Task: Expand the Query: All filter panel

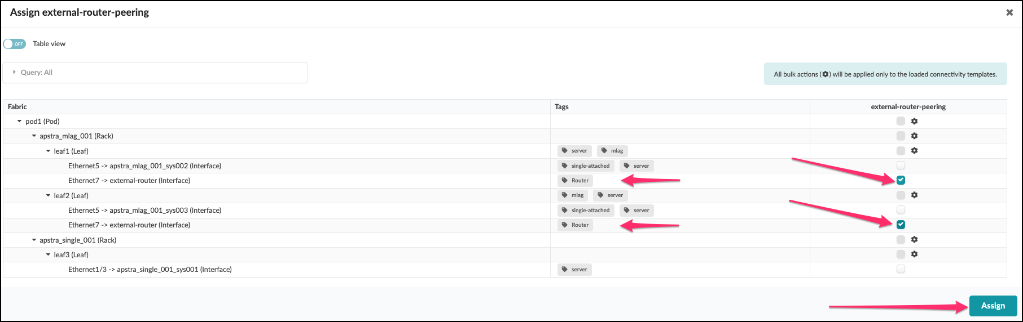Action: tap(15, 72)
